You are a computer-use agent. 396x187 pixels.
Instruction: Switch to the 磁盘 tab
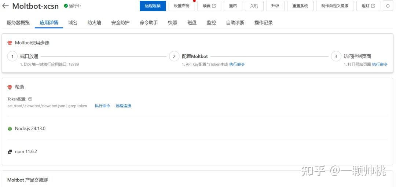click(x=192, y=22)
